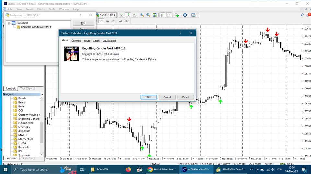Select Momentum in Navigator
This screenshot has height=174, width=311.
[x=26, y=139]
